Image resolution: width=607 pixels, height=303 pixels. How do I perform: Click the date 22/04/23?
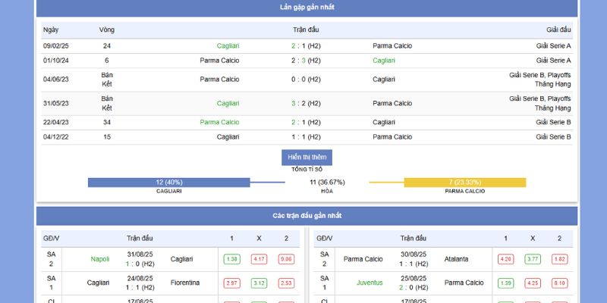pos(55,123)
